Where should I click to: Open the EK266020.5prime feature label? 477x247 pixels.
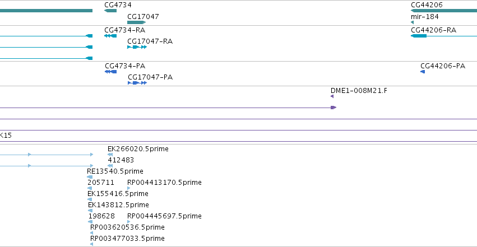[x=138, y=149]
